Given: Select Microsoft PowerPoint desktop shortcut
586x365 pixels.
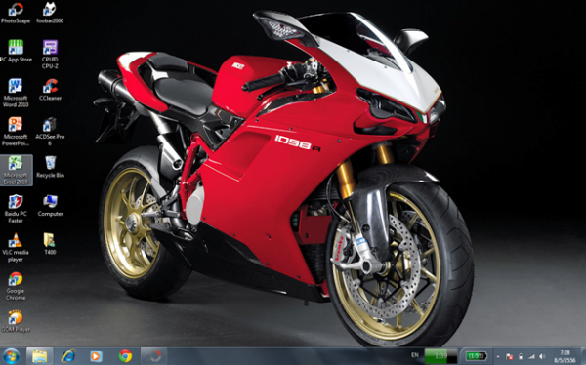Looking at the screenshot, I should [16, 131].
